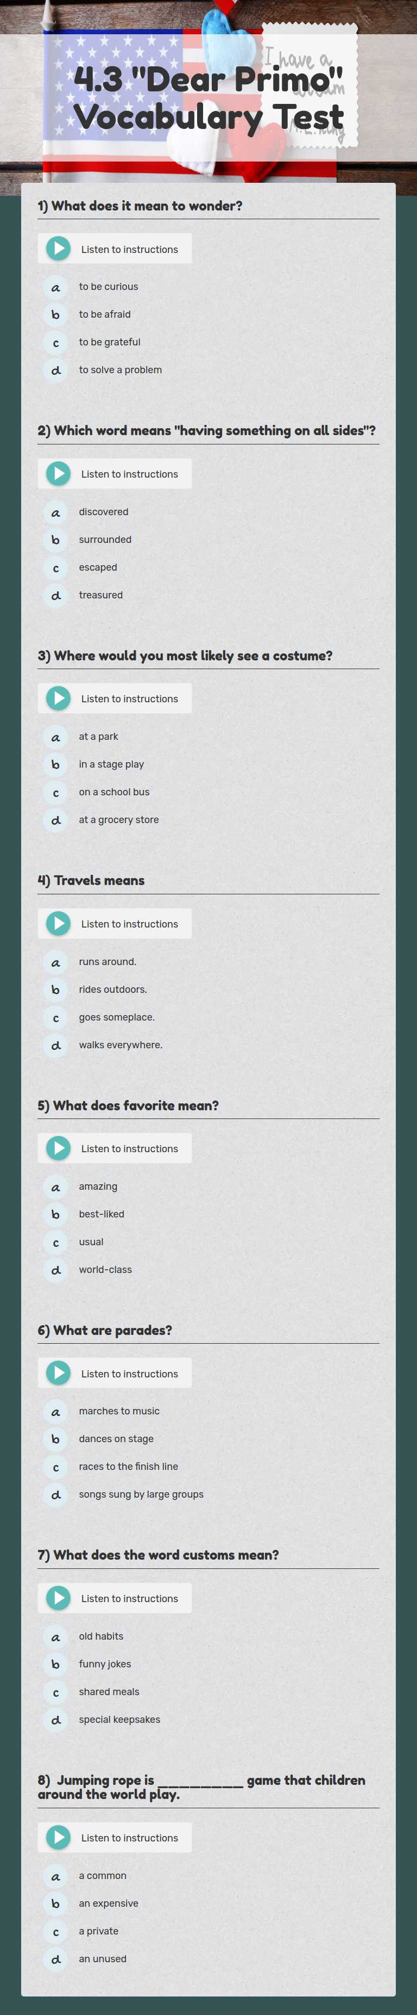This screenshot has height=2015, width=417.
Task: Pick 'a common' answer for question 8
Action: 102,1875
